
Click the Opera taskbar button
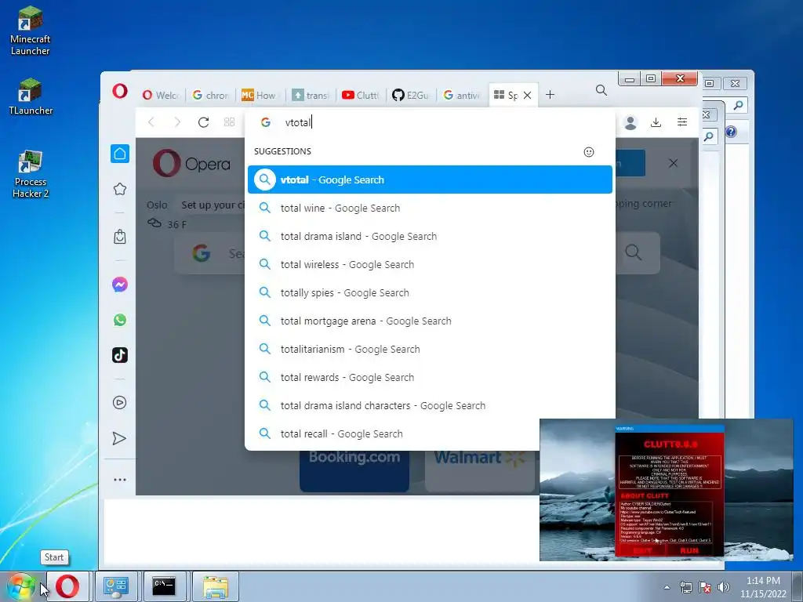point(67,586)
